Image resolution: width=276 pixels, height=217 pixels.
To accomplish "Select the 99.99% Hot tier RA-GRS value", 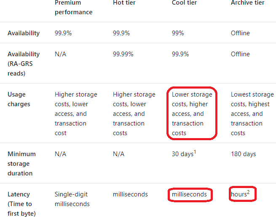I will (123, 54).
